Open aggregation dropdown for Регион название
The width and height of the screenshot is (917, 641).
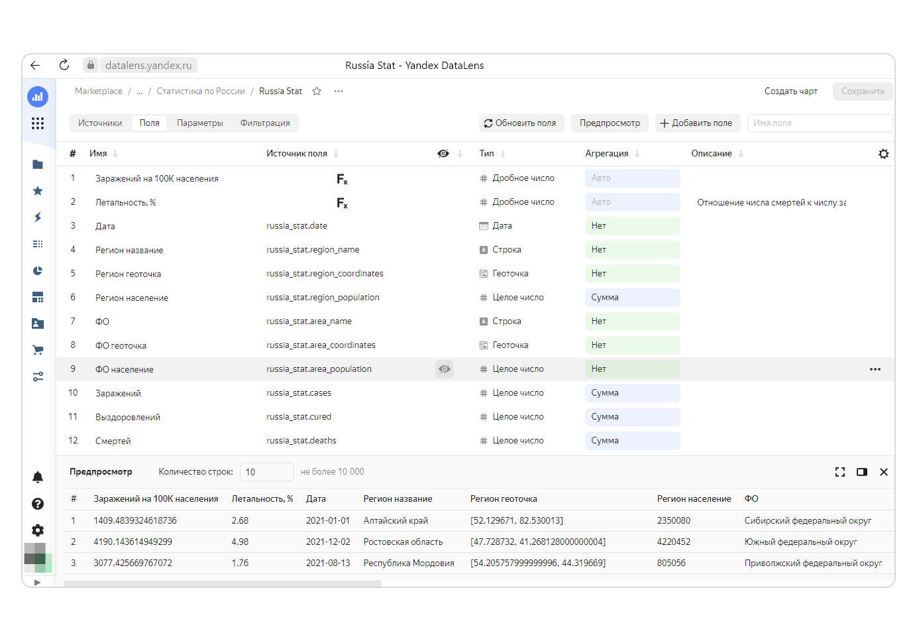click(632, 250)
